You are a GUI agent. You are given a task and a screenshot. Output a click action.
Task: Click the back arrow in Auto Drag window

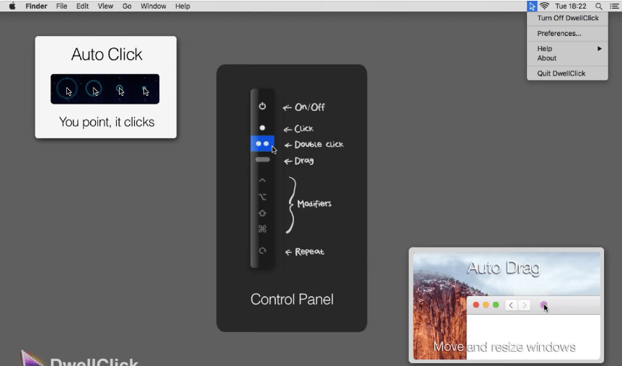(x=511, y=305)
